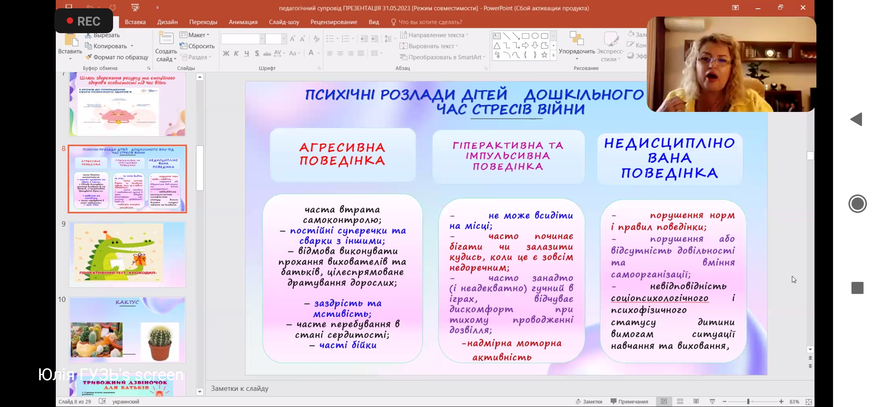
Task: Select the Right Arrow shape in gallery
Action: click(x=525, y=46)
